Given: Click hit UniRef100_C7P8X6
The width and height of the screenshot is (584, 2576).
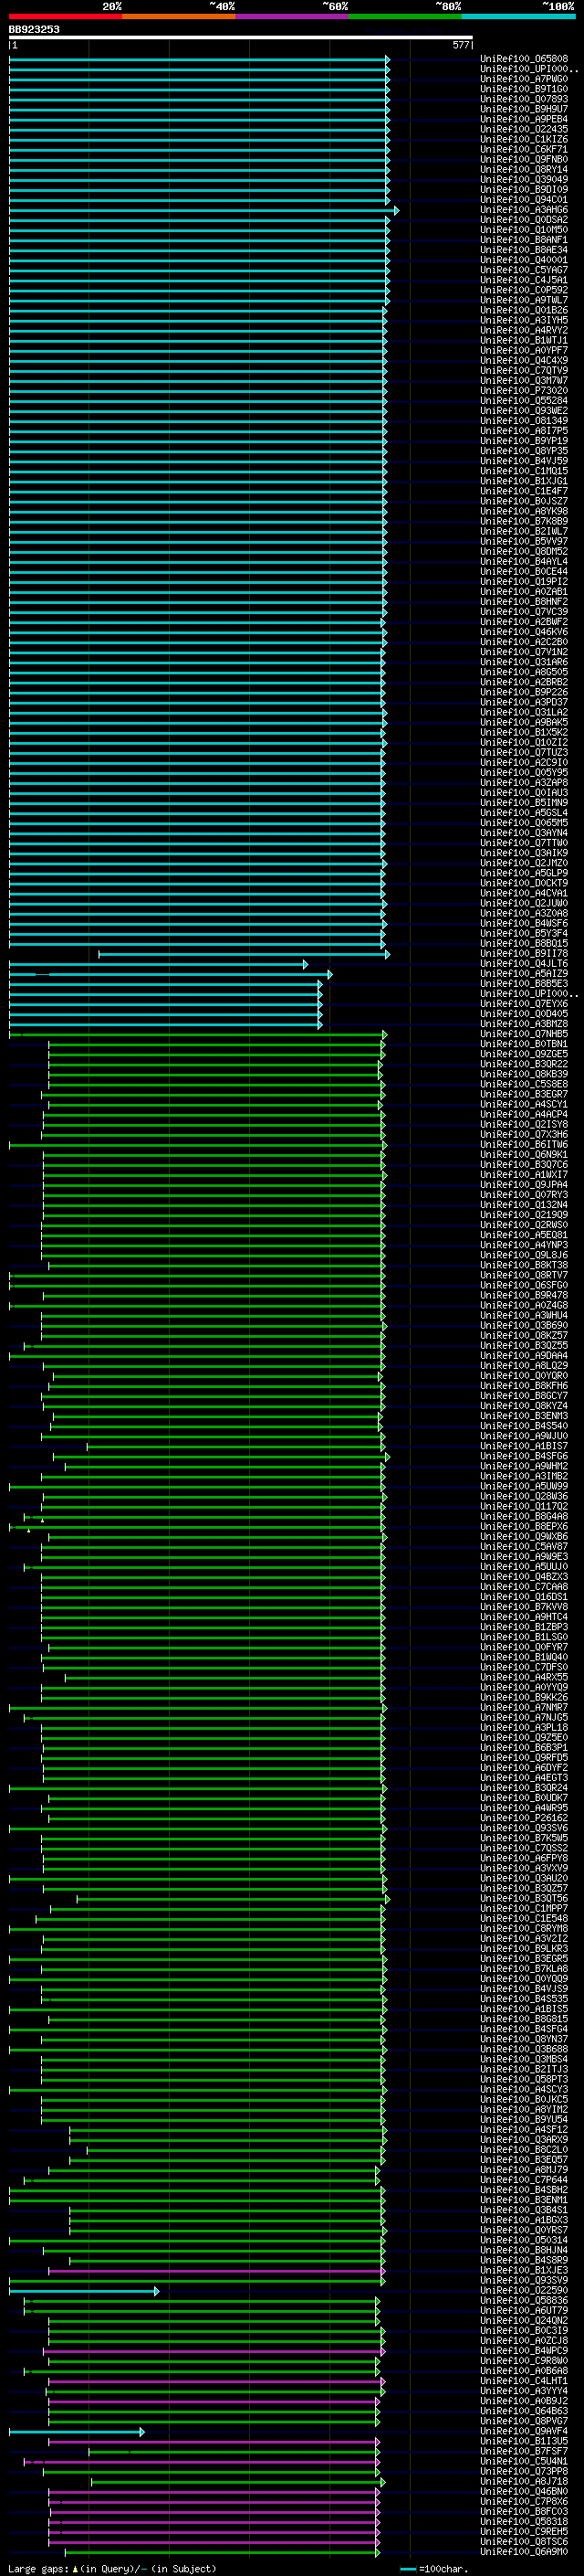Looking at the screenshot, I should coord(524,2502).
